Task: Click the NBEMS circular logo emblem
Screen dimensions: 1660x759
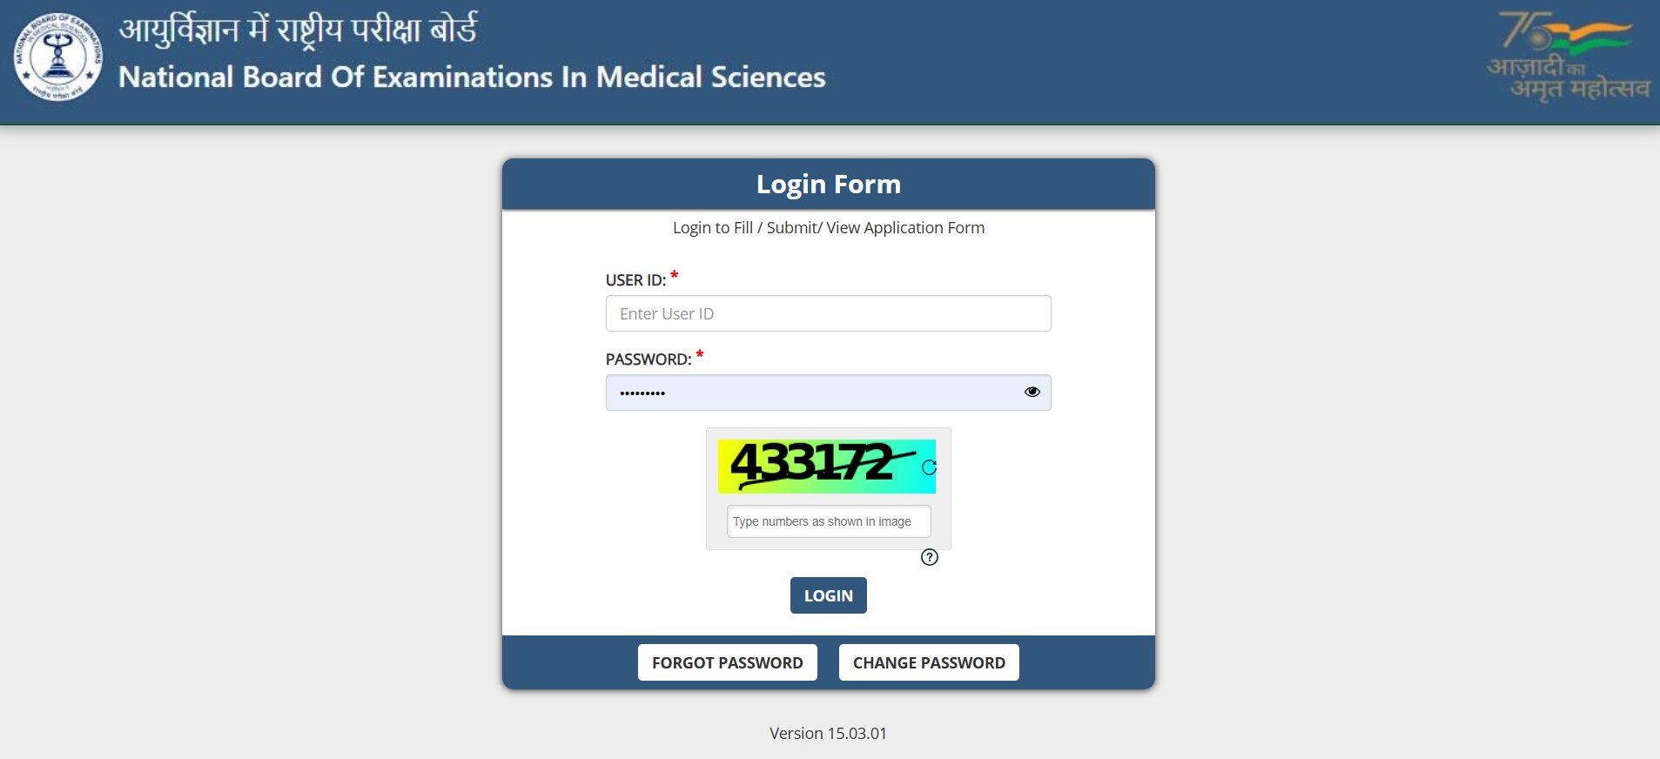Action: pyautogui.click(x=58, y=57)
